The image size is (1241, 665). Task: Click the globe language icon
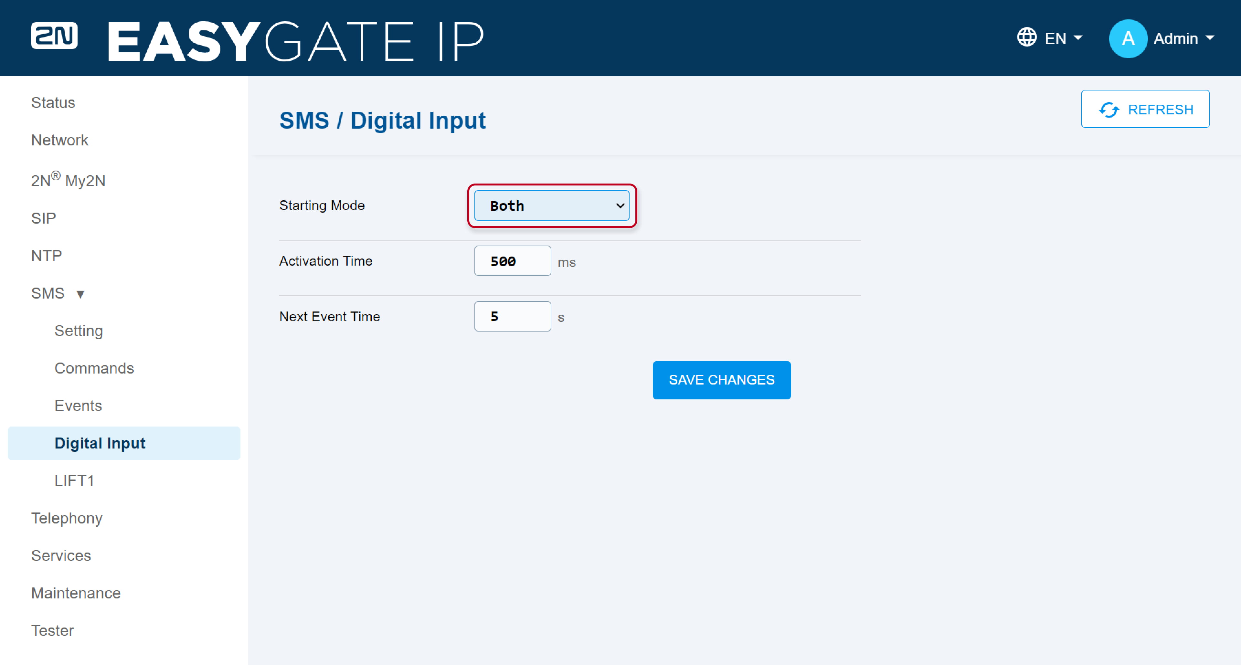[1026, 37]
